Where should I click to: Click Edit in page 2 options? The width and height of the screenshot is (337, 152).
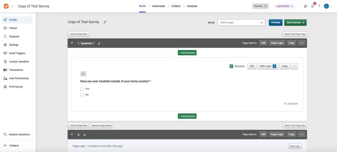coord(263,134)
